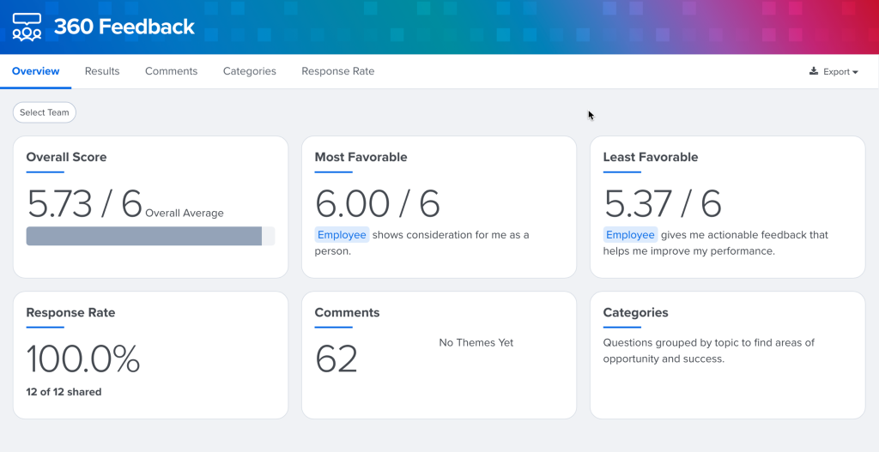The height and width of the screenshot is (452, 879).
Task: Click the No Themes Yet label
Action: click(476, 343)
